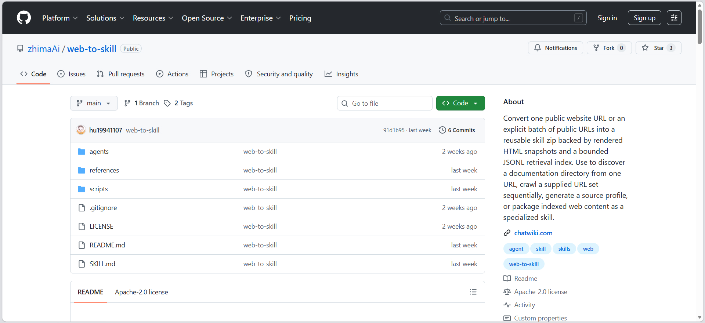
Task: Click the Search or jump to field
Action: pyautogui.click(x=513, y=18)
